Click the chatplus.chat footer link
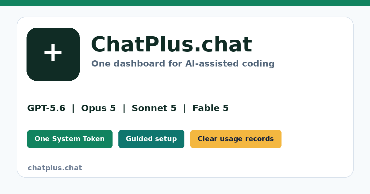 (x=55, y=168)
